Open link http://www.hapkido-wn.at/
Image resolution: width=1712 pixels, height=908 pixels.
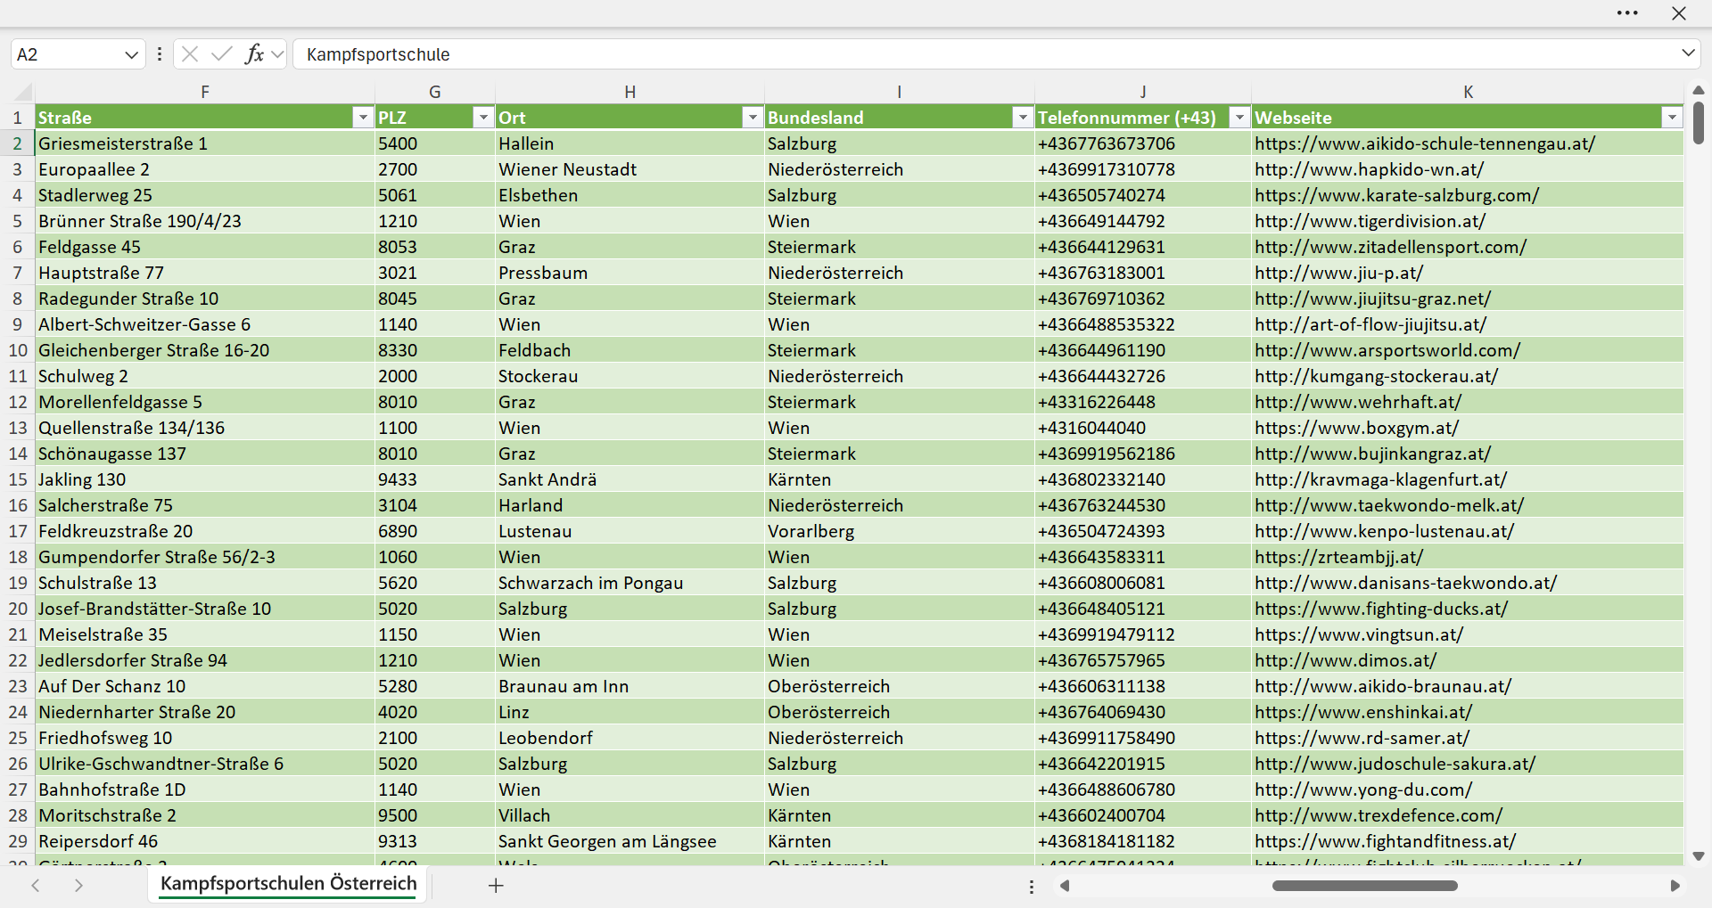pos(1369,169)
